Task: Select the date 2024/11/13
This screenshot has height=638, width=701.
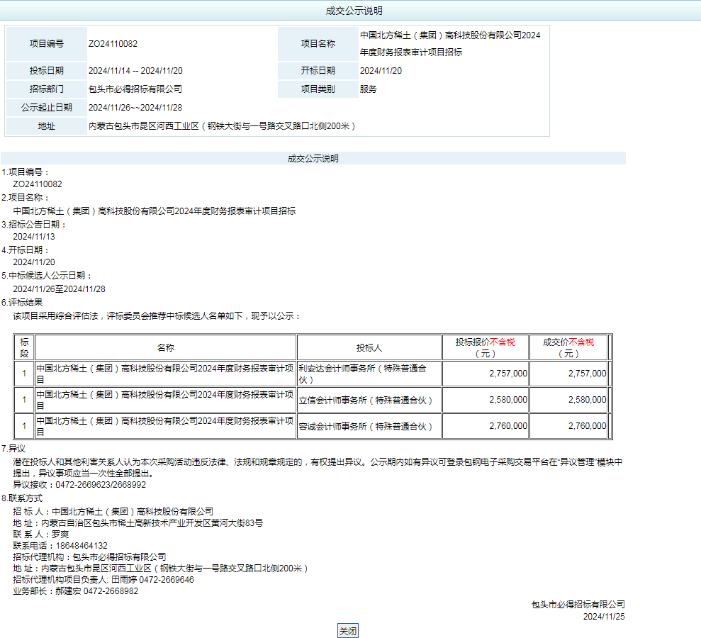Action: [34, 237]
